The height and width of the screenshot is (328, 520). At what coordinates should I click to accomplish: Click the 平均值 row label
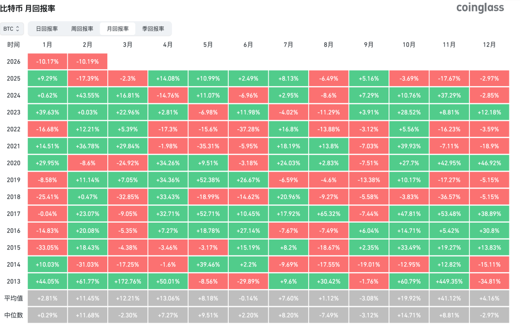13,299
